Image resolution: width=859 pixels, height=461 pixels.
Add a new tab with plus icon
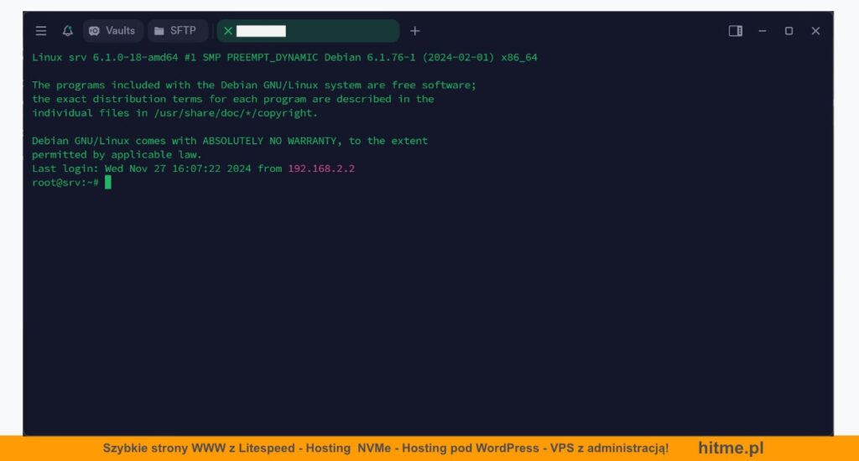tap(414, 31)
